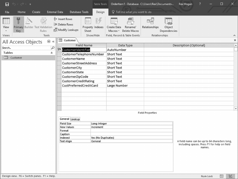The image size is (238, 179).
Task: Open the Database Tools tab
Action: (x=79, y=12)
